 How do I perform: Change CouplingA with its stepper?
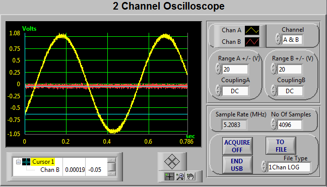pyautogui.click(x=218, y=90)
